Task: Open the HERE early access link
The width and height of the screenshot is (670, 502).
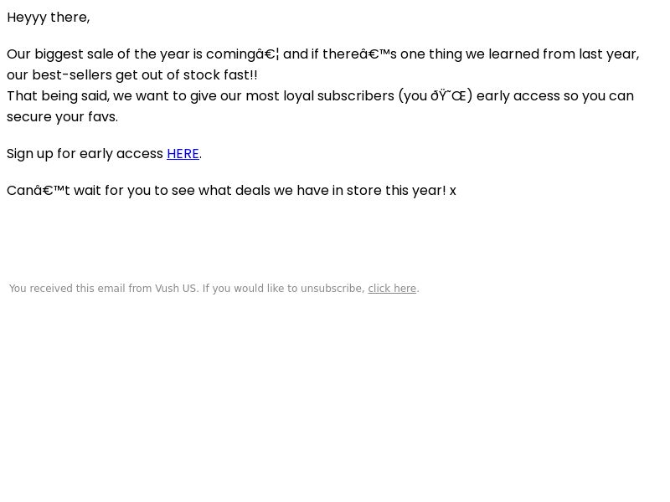Action: (183, 154)
